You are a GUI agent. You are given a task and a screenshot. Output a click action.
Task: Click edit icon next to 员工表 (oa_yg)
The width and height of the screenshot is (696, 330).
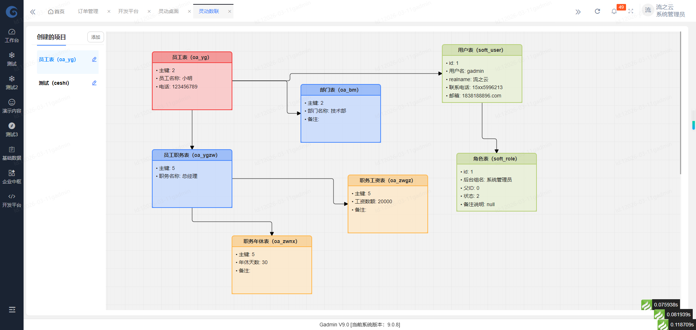(x=94, y=59)
